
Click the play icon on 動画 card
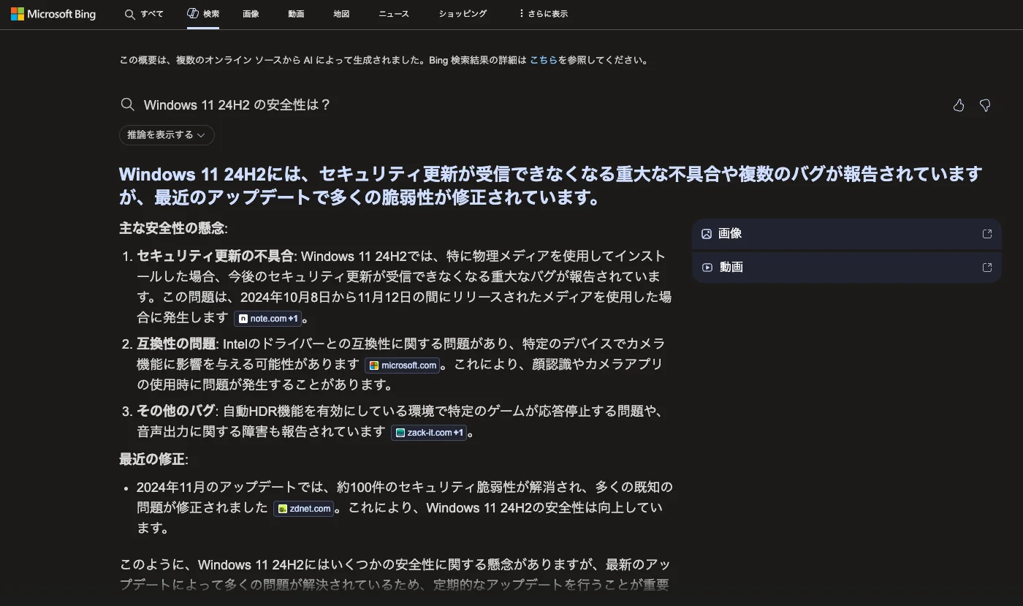pos(707,268)
